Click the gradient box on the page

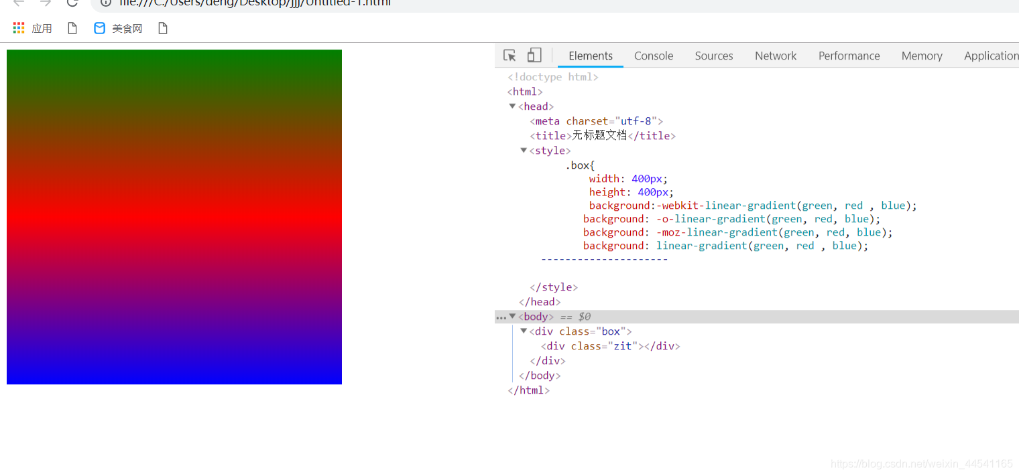(x=174, y=217)
